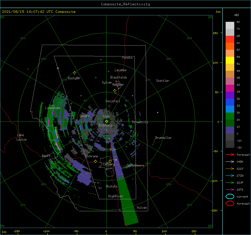The height and width of the screenshot is (235, 251).
Task: Click the magenta 18TS arrow icon
Action: click(230, 190)
